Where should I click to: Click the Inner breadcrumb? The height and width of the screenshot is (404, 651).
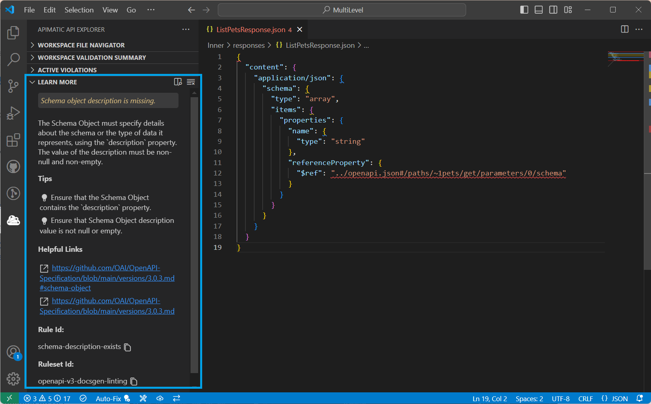point(216,45)
